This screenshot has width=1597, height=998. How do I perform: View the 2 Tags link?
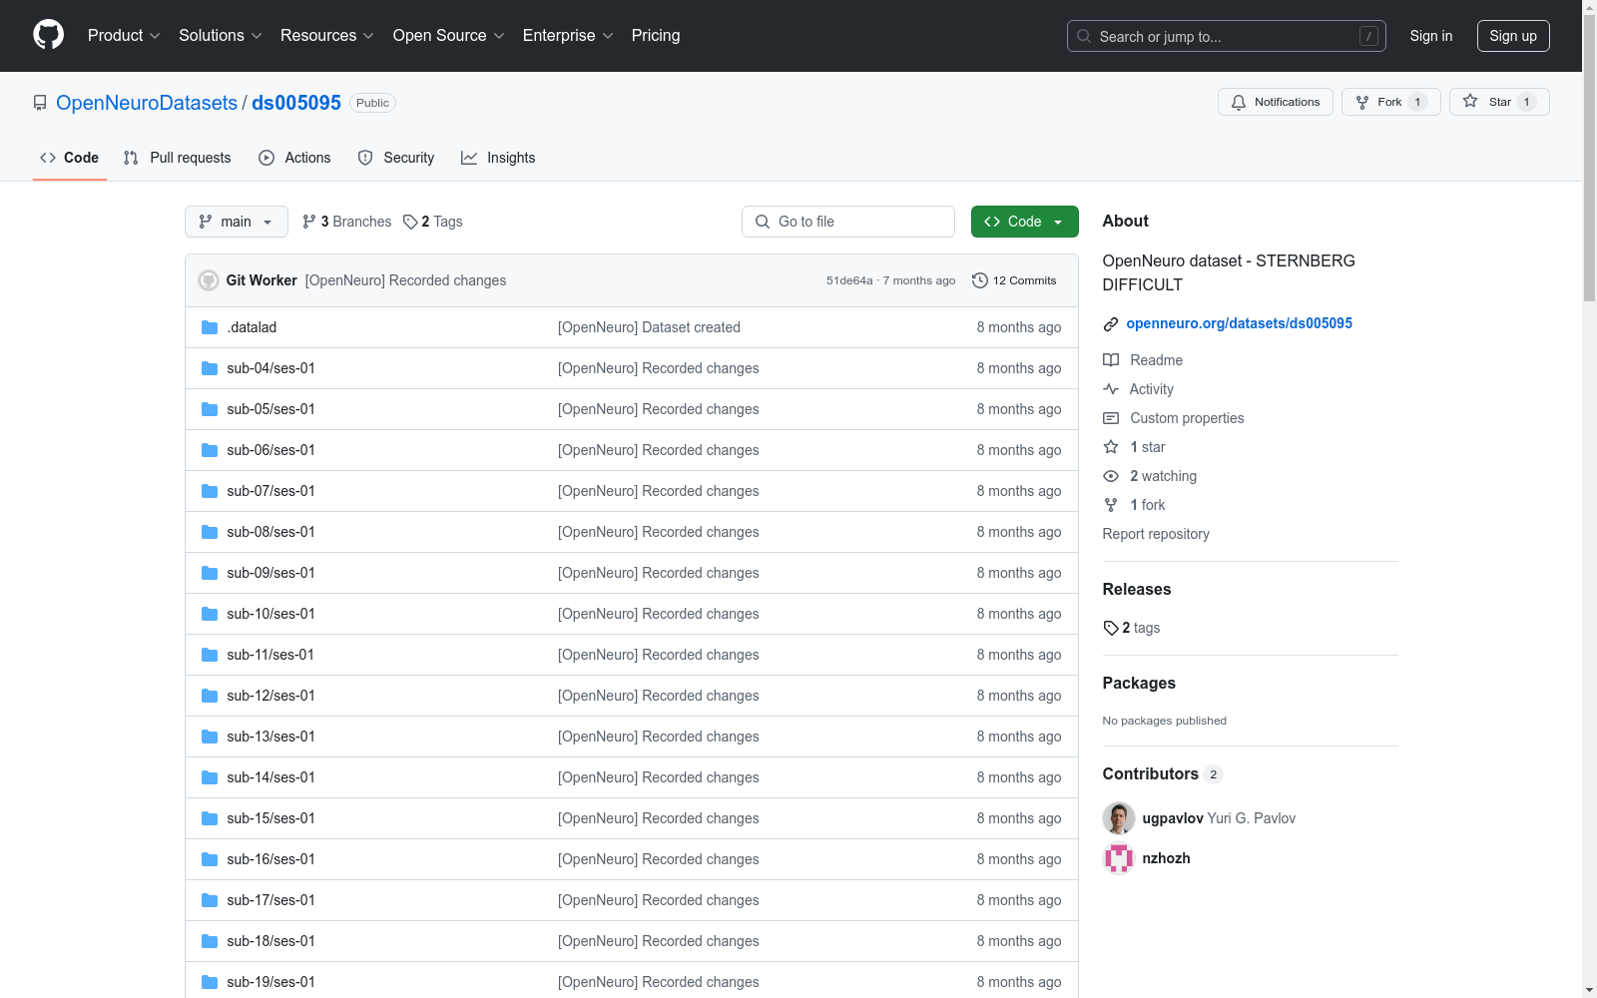[433, 222]
